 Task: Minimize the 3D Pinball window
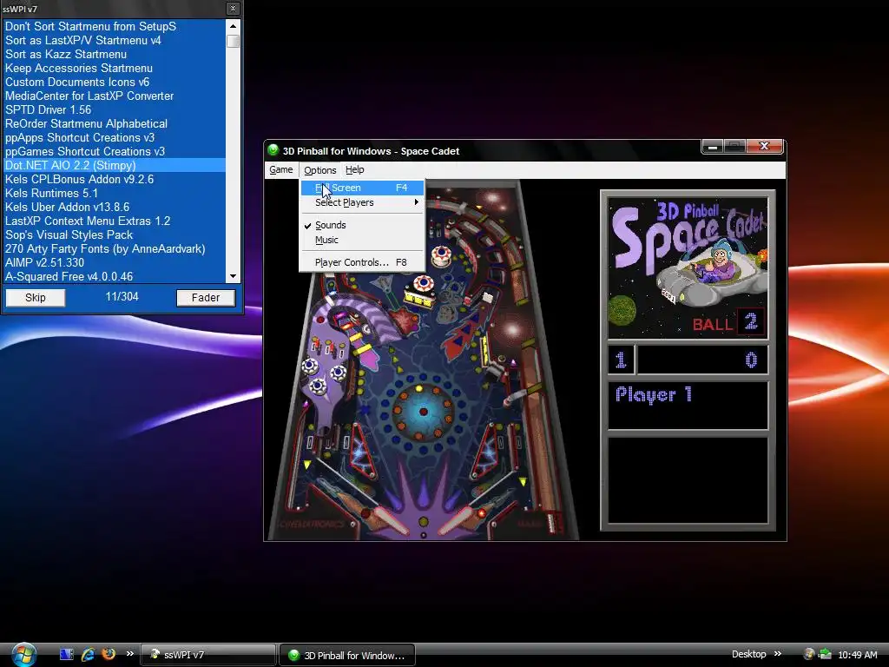pos(713,147)
